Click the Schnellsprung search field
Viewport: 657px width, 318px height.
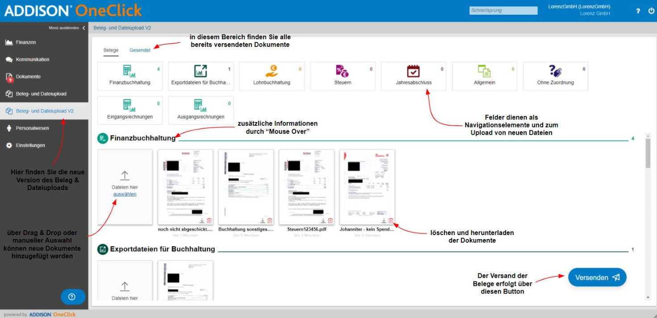click(x=503, y=10)
